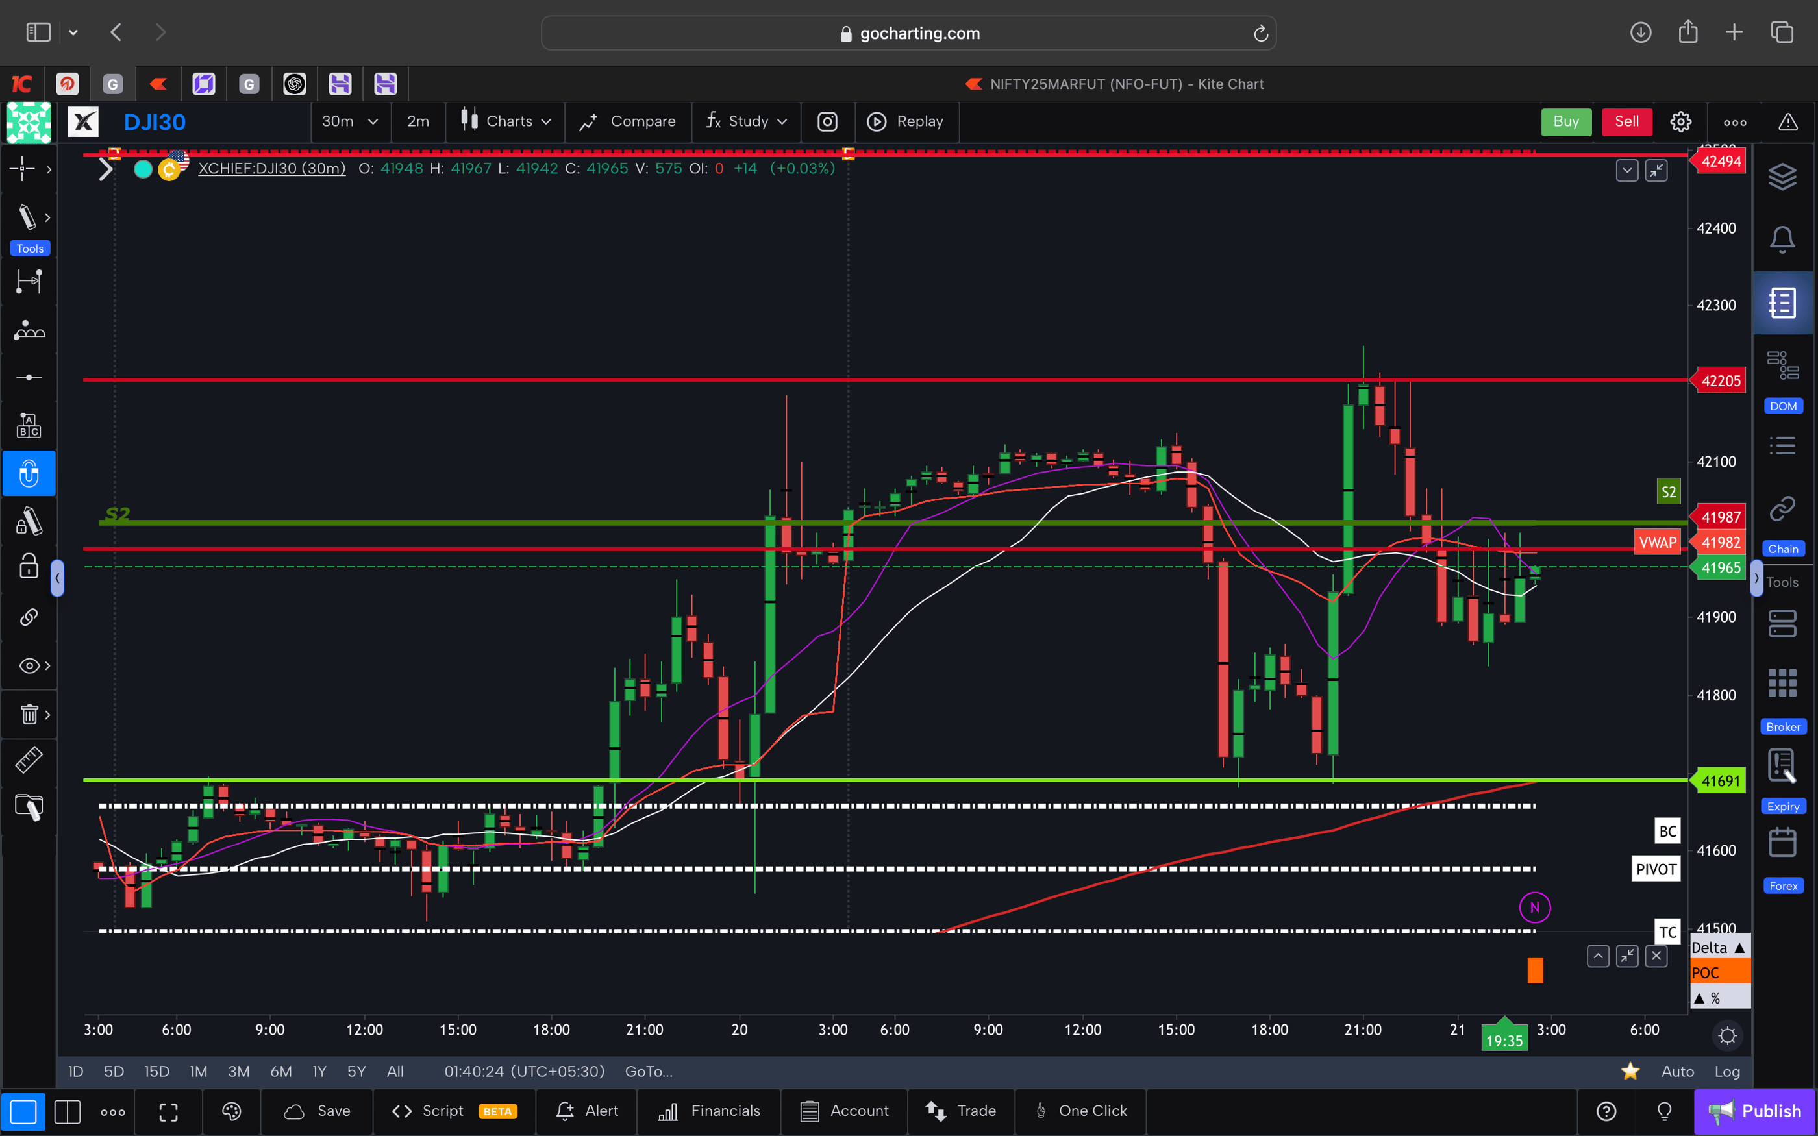Star the chart as a favorite
Screen dimensions: 1818x1136
click(1630, 1071)
